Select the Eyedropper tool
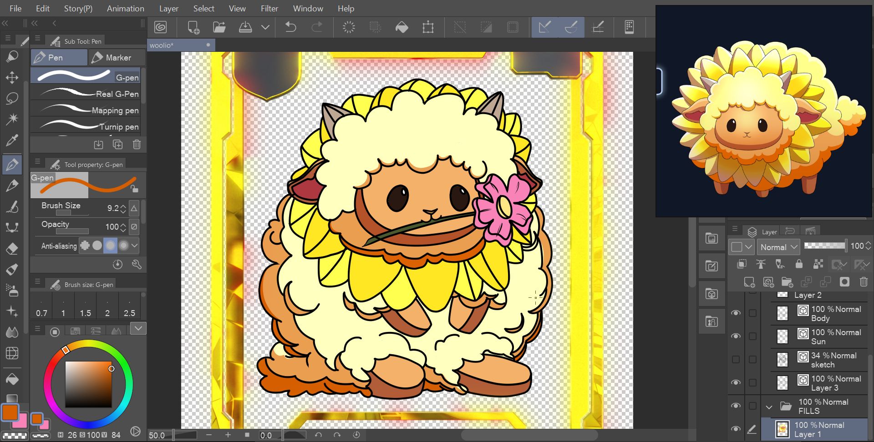The height and width of the screenshot is (442, 874). click(x=12, y=141)
